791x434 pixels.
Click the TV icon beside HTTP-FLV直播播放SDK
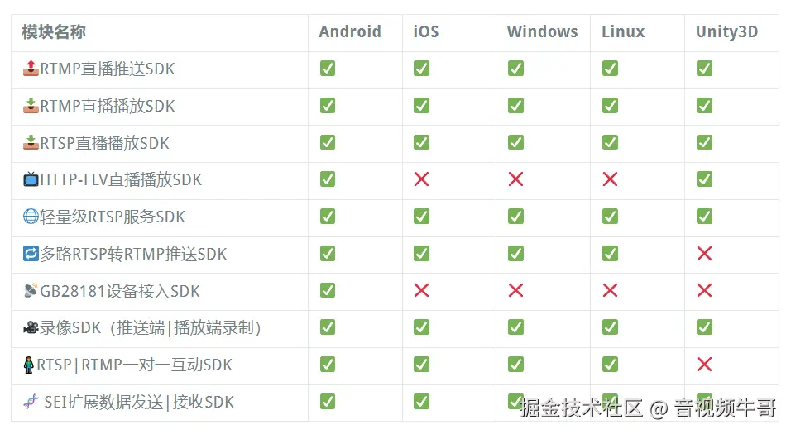click(31, 179)
